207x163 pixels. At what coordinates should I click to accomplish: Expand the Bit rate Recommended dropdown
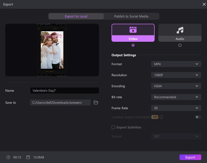coord(176,97)
